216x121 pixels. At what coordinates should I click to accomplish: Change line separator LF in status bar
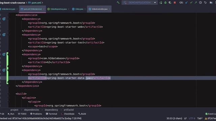185,118
